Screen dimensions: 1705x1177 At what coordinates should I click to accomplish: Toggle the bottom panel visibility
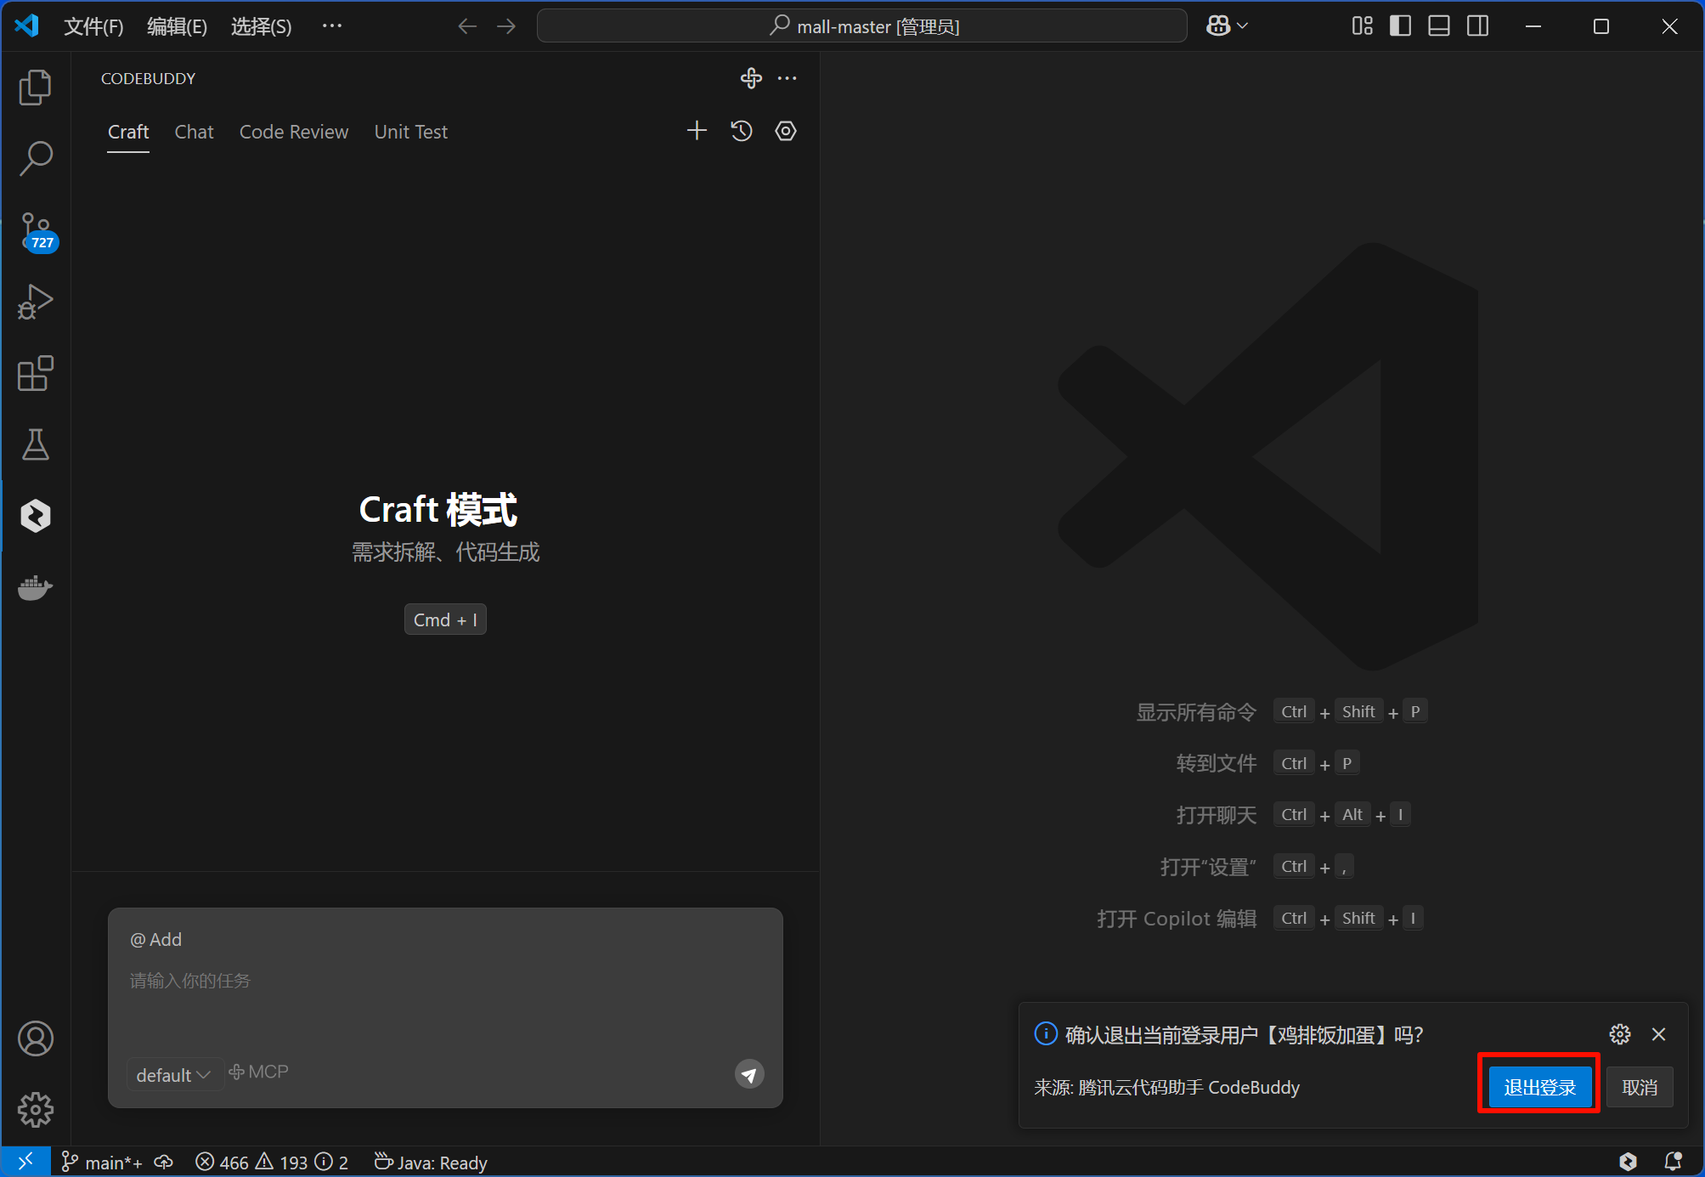[1437, 25]
